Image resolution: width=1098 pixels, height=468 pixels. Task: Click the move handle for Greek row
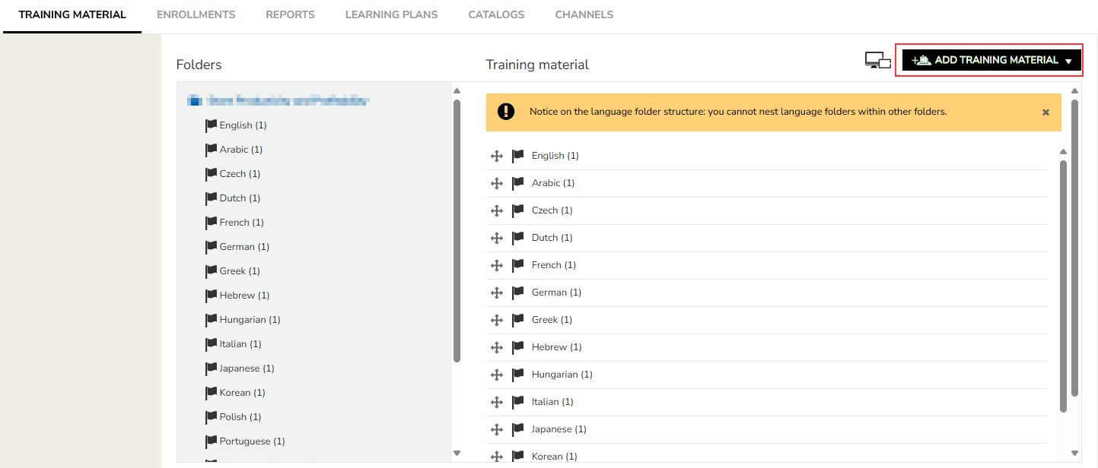(x=497, y=320)
